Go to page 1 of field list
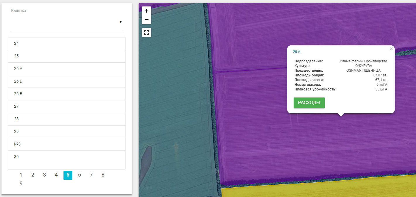 pyautogui.click(x=21, y=175)
